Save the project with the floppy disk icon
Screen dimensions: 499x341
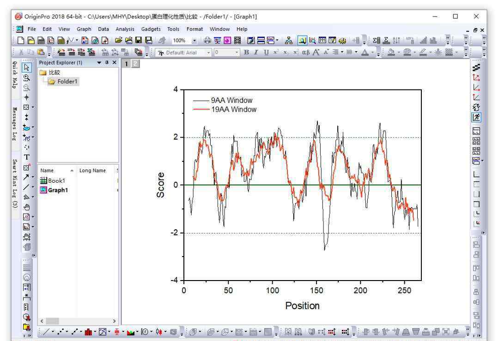click(139, 40)
